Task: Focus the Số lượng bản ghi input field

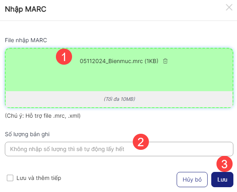Action: (119, 149)
